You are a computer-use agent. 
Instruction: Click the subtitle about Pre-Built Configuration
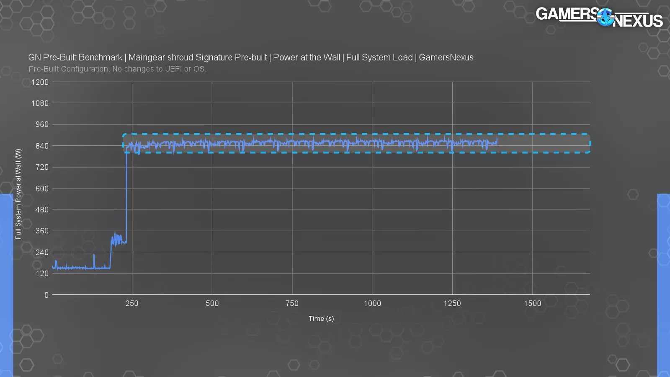pos(117,69)
